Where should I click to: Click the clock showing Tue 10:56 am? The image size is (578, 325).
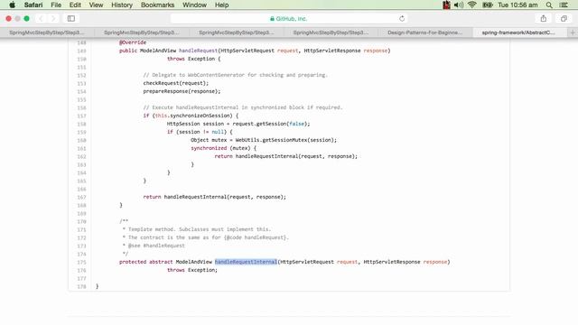(517, 5)
